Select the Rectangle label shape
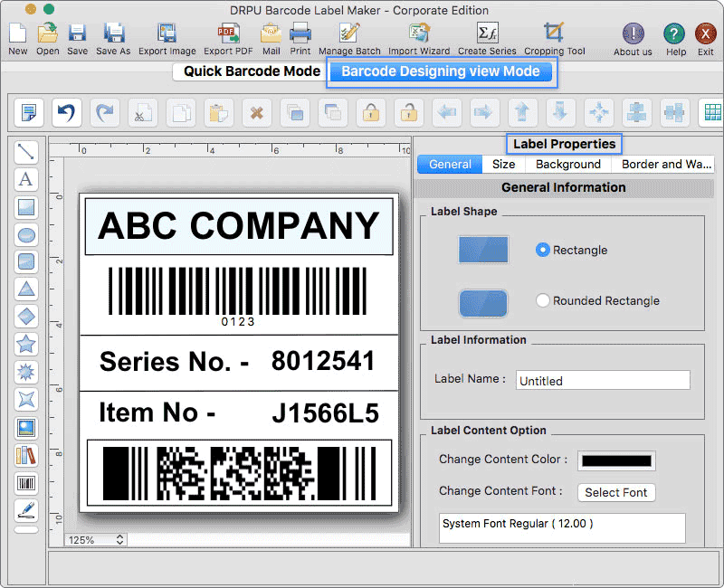The image size is (724, 588). 544,250
